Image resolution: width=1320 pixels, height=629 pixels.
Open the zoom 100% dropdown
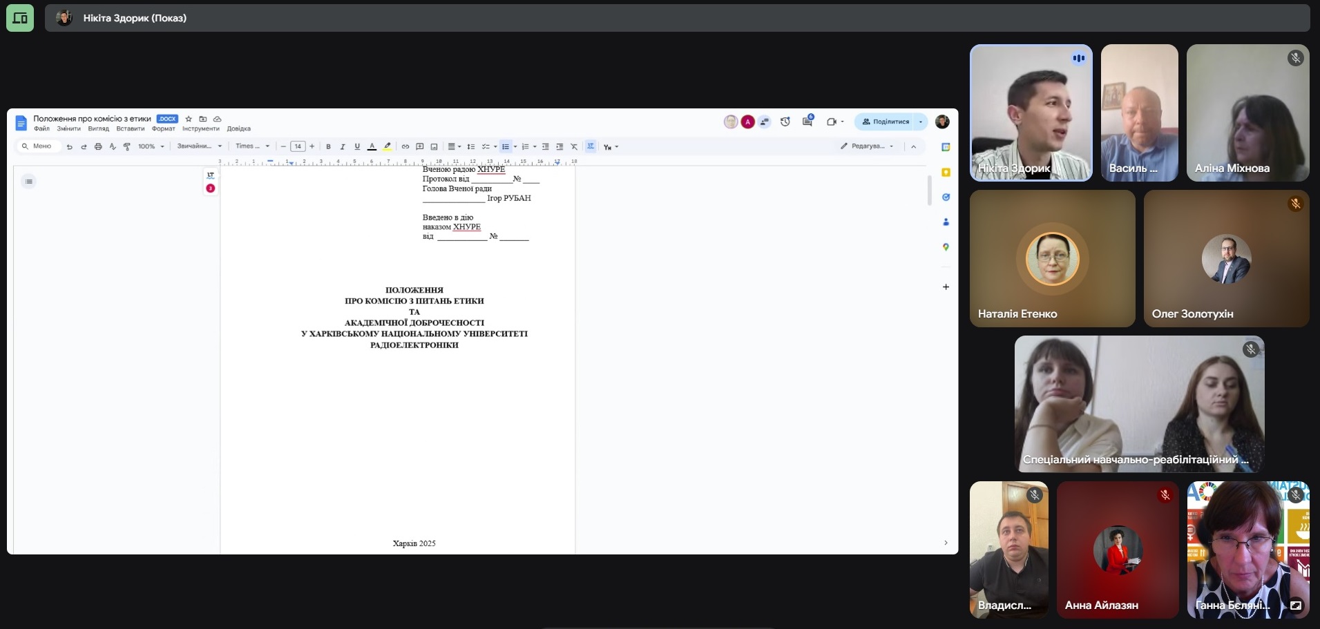coord(151,146)
